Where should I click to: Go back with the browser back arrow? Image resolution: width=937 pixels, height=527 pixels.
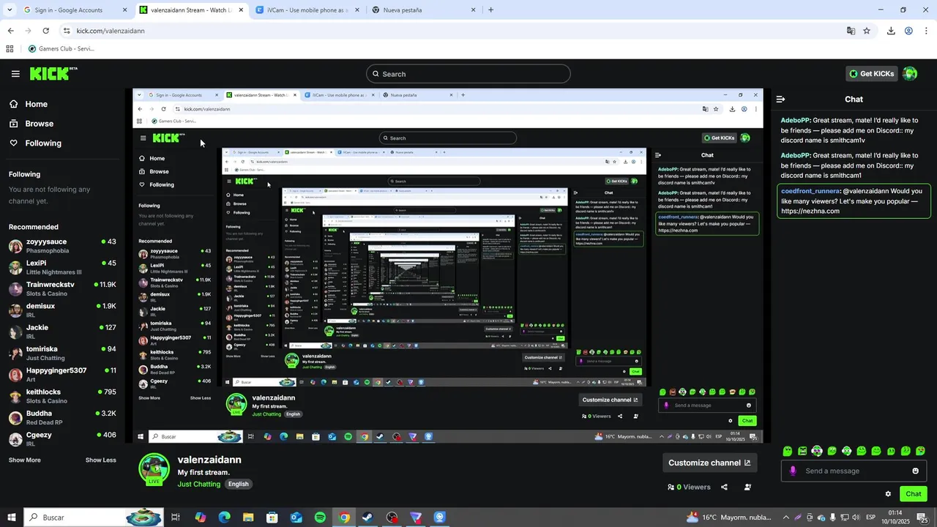pyautogui.click(x=10, y=31)
